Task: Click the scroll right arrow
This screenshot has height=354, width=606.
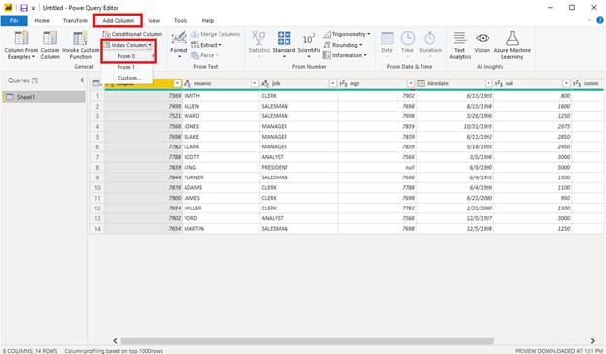Action: (592, 340)
